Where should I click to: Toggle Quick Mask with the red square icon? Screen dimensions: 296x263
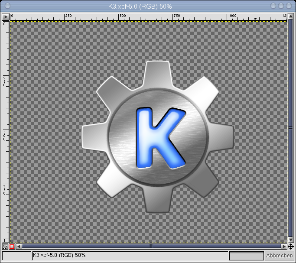pyautogui.click(x=12, y=247)
